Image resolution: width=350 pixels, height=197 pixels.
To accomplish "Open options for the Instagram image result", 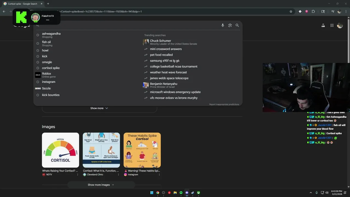I will [159, 175].
